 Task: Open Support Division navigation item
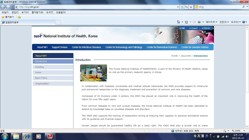59,47
